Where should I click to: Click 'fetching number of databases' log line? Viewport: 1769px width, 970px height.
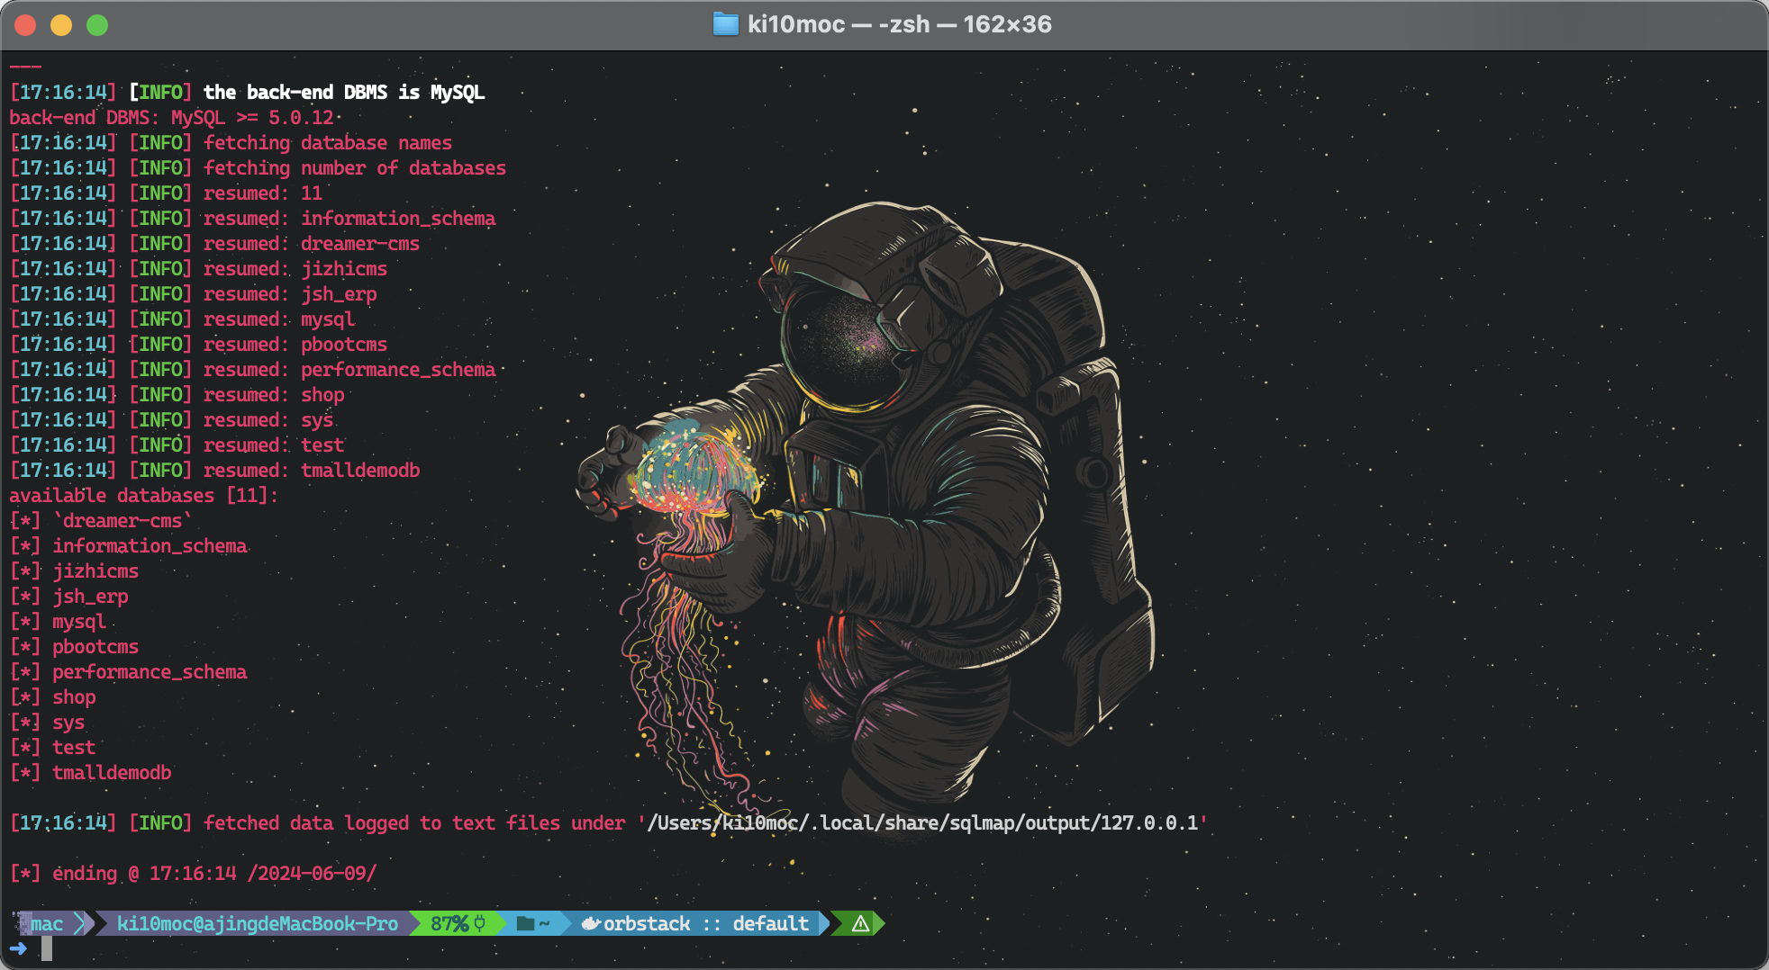tap(355, 168)
